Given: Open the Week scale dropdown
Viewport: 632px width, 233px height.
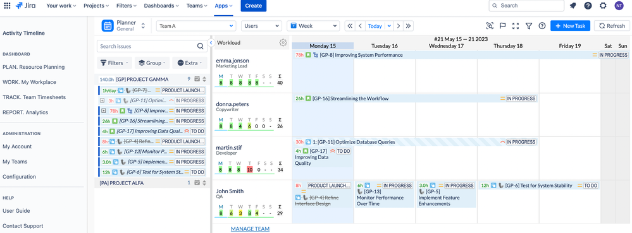Looking at the screenshot, I should pyautogui.click(x=314, y=26).
